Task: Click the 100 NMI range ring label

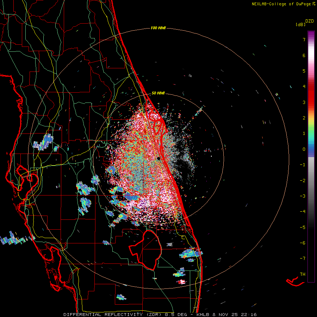Action: [158, 28]
